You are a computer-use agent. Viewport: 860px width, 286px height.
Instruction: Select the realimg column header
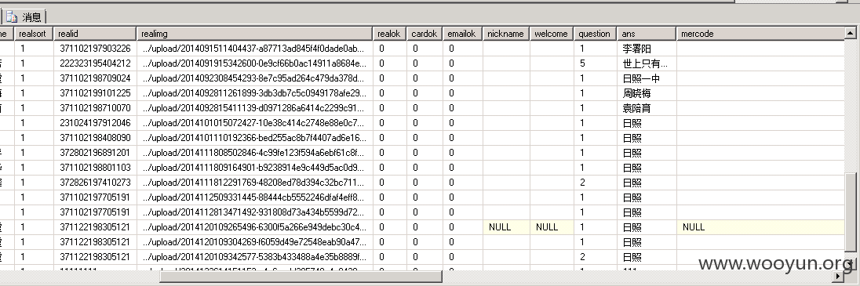[x=254, y=34]
